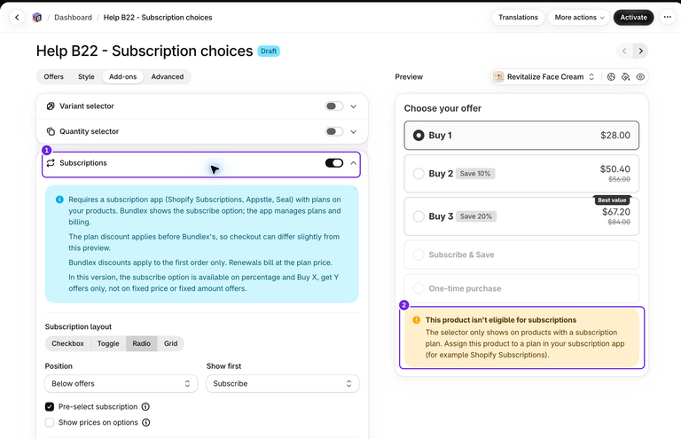Go to Dashboard breadcrumb link
The height and width of the screenshot is (439, 681).
pos(73,18)
